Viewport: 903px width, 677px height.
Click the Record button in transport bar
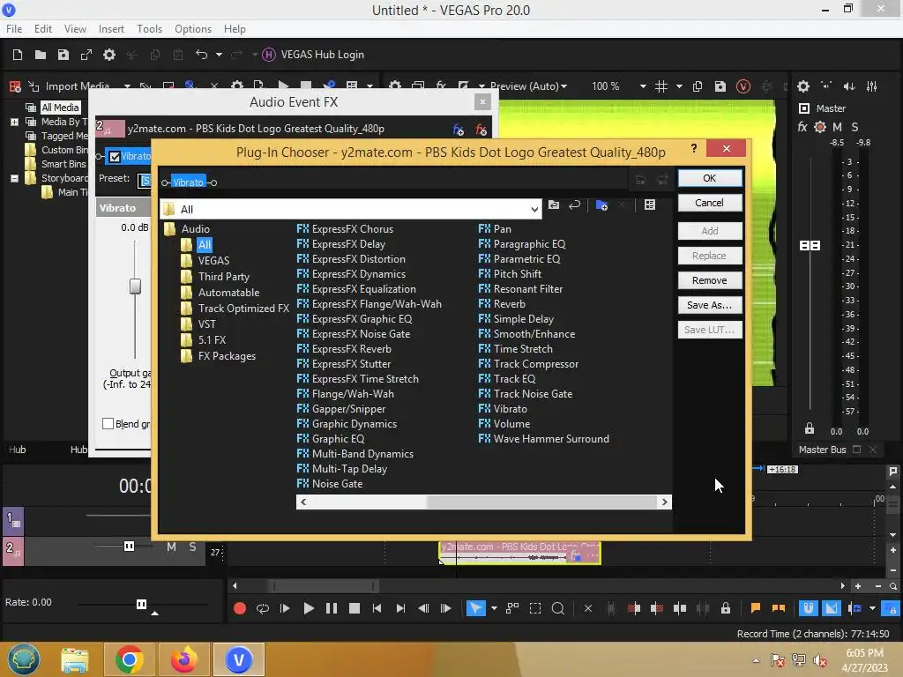point(240,608)
